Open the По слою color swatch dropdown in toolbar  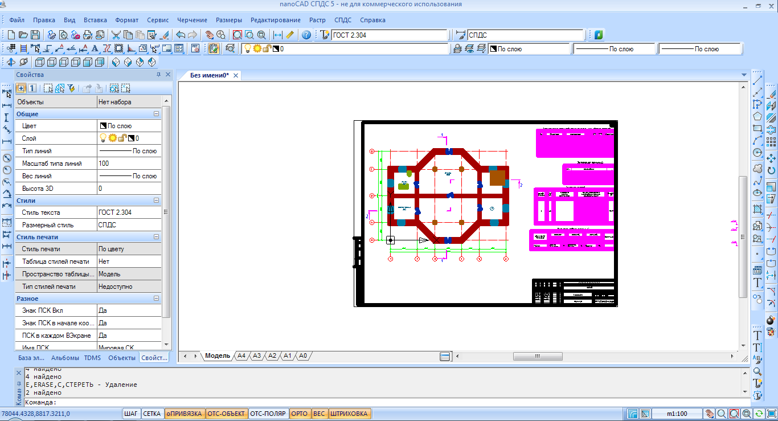point(530,49)
